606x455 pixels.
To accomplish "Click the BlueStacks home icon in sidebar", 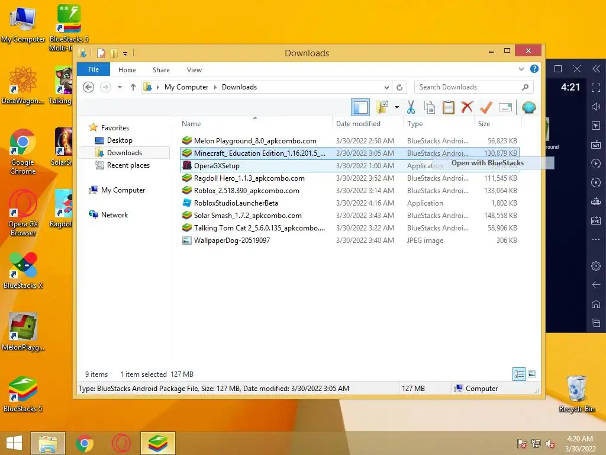I will point(596,304).
